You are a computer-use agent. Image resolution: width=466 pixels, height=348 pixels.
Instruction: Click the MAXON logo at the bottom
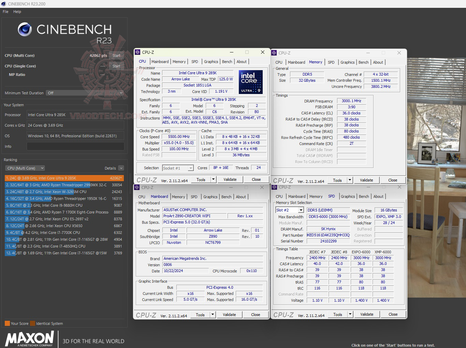point(30,339)
